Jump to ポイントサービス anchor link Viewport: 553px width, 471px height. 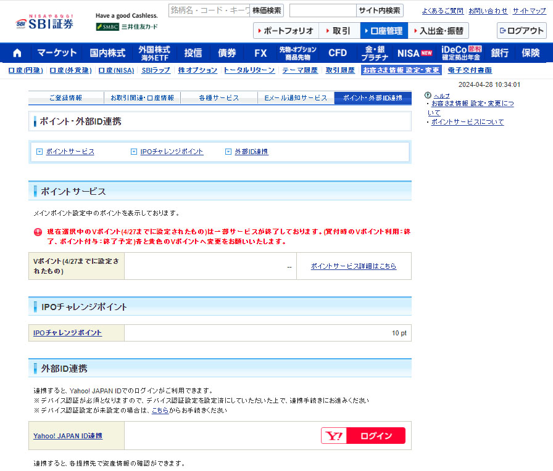click(x=70, y=152)
